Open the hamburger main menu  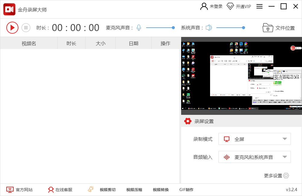click(x=260, y=6)
